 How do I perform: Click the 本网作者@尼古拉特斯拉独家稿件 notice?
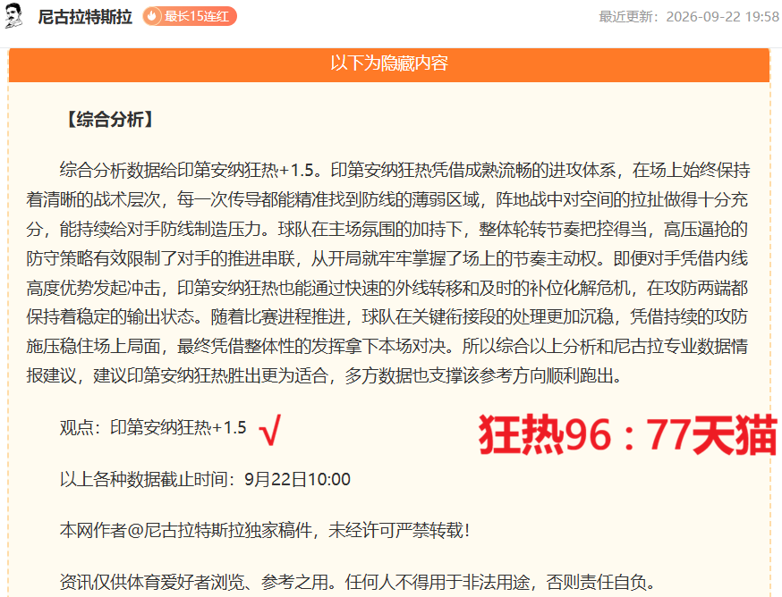click(x=265, y=530)
